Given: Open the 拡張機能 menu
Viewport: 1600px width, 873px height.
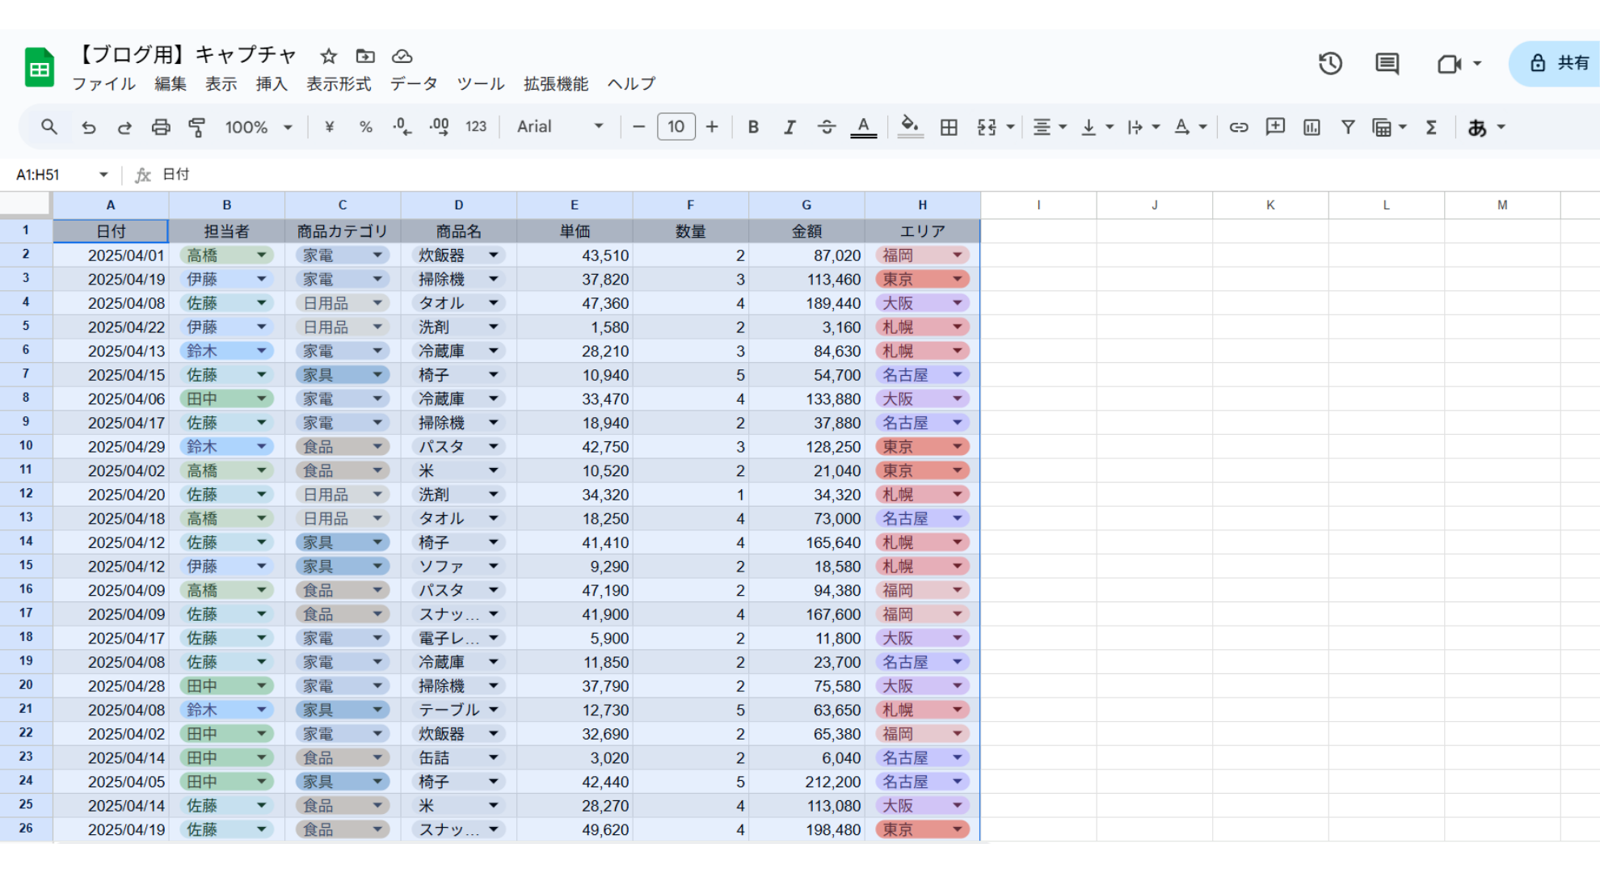Looking at the screenshot, I should click(x=556, y=84).
